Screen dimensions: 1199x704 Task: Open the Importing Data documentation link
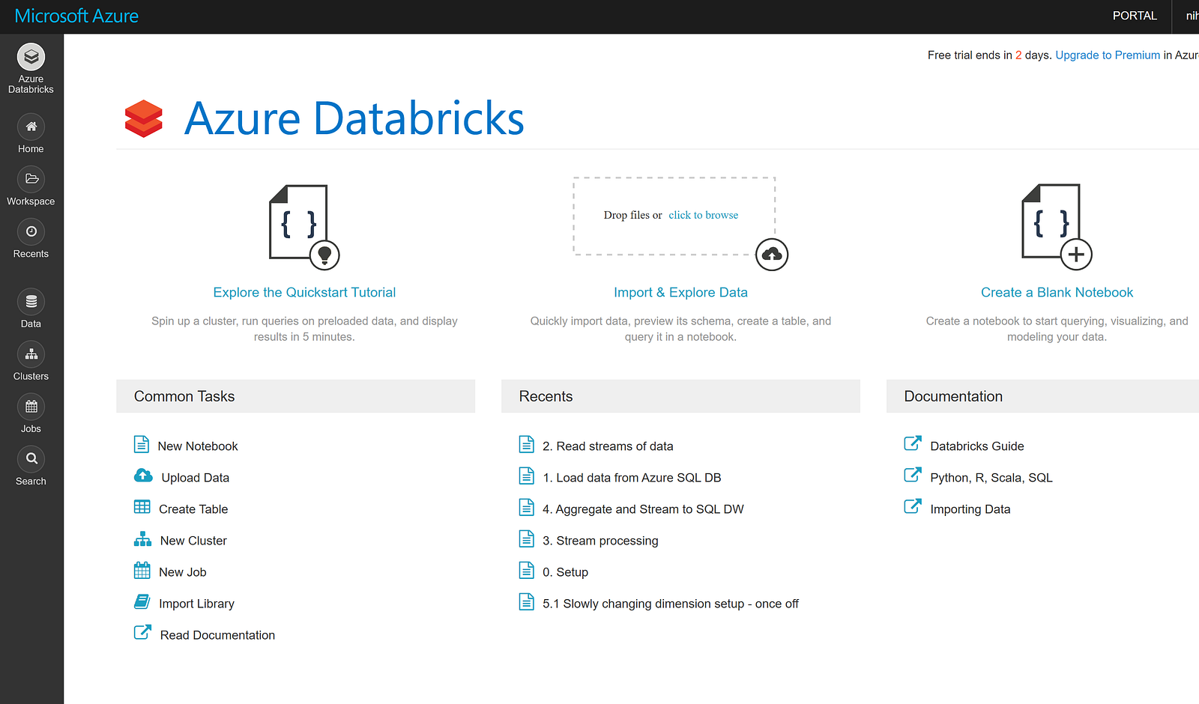pos(970,509)
